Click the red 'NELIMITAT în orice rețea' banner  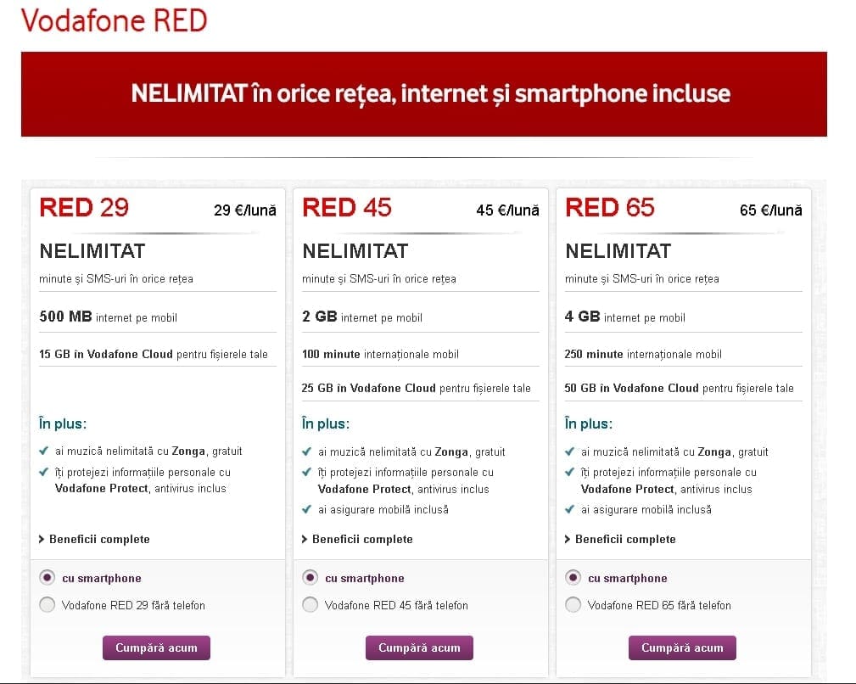point(424,94)
